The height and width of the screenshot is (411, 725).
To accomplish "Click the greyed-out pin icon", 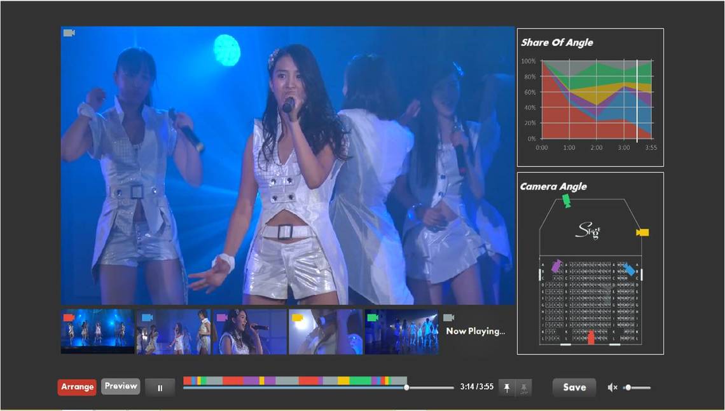I will (x=525, y=387).
